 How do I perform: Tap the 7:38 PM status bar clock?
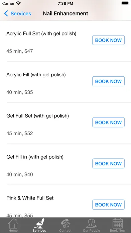(65, 3)
